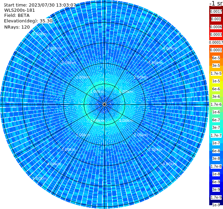Click the 5.00km range label in northwest quadrant
The image size is (223, 209).
39,34
